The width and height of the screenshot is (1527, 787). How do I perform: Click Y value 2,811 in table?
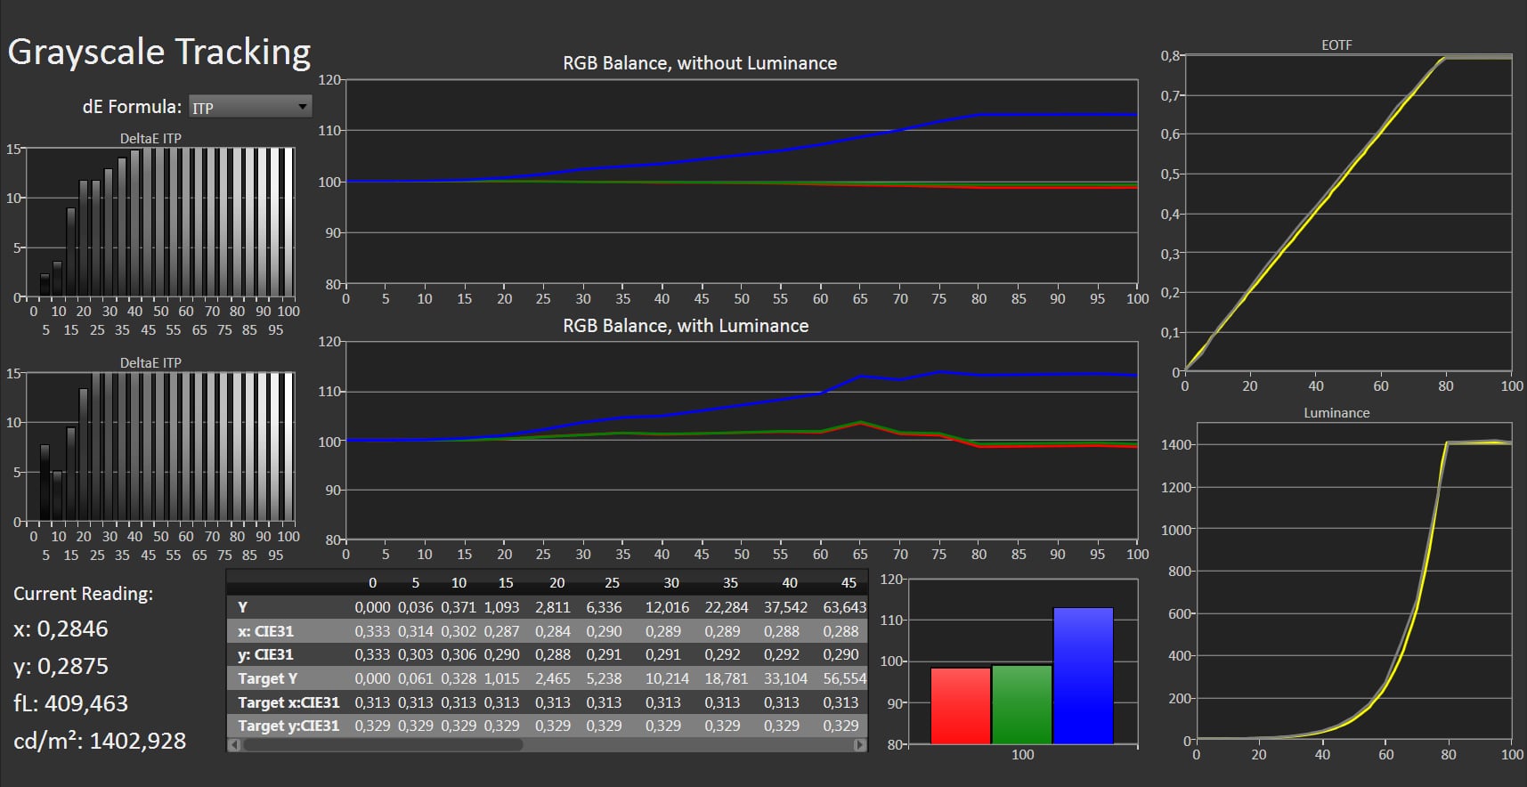coord(552,607)
